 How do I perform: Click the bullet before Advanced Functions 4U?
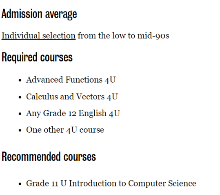coord(20,80)
